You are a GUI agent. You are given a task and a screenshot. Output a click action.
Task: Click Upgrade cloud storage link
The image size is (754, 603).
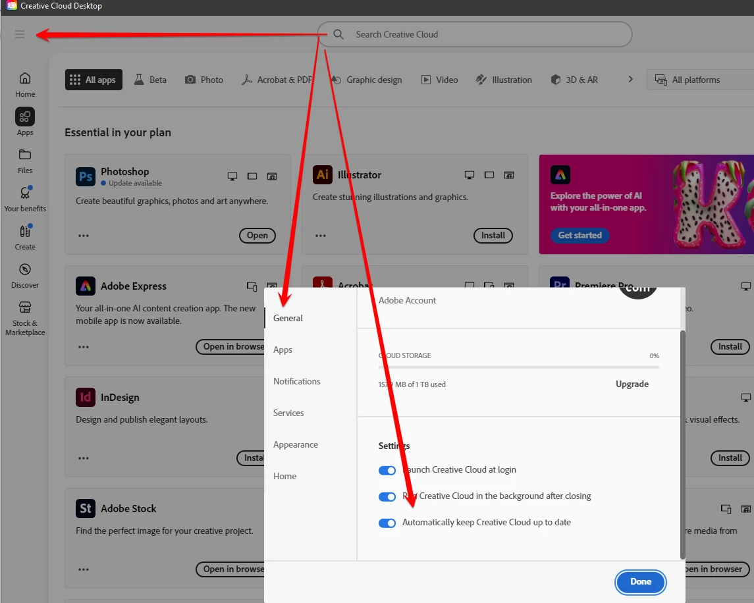(632, 384)
